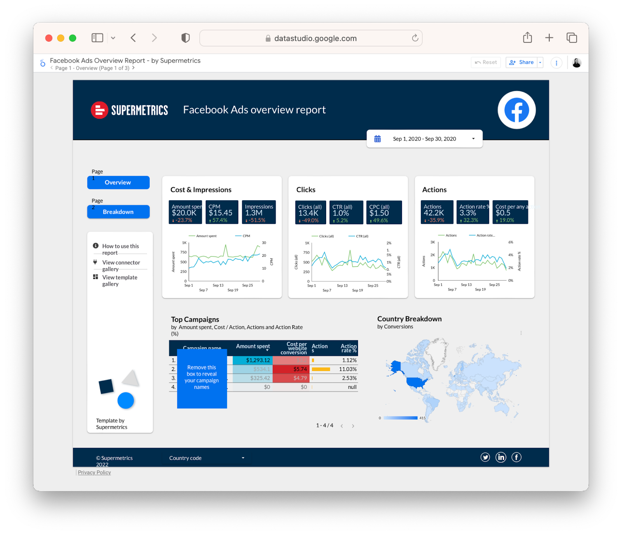
Task: Show the tab overview icon
Action: pyautogui.click(x=571, y=38)
